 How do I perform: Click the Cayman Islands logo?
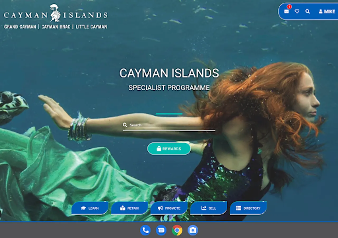point(56,16)
